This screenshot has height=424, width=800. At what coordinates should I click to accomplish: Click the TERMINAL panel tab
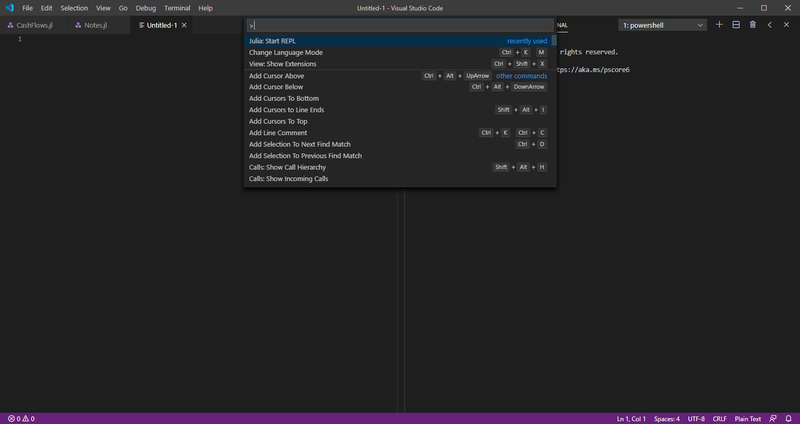click(x=563, y=25)
